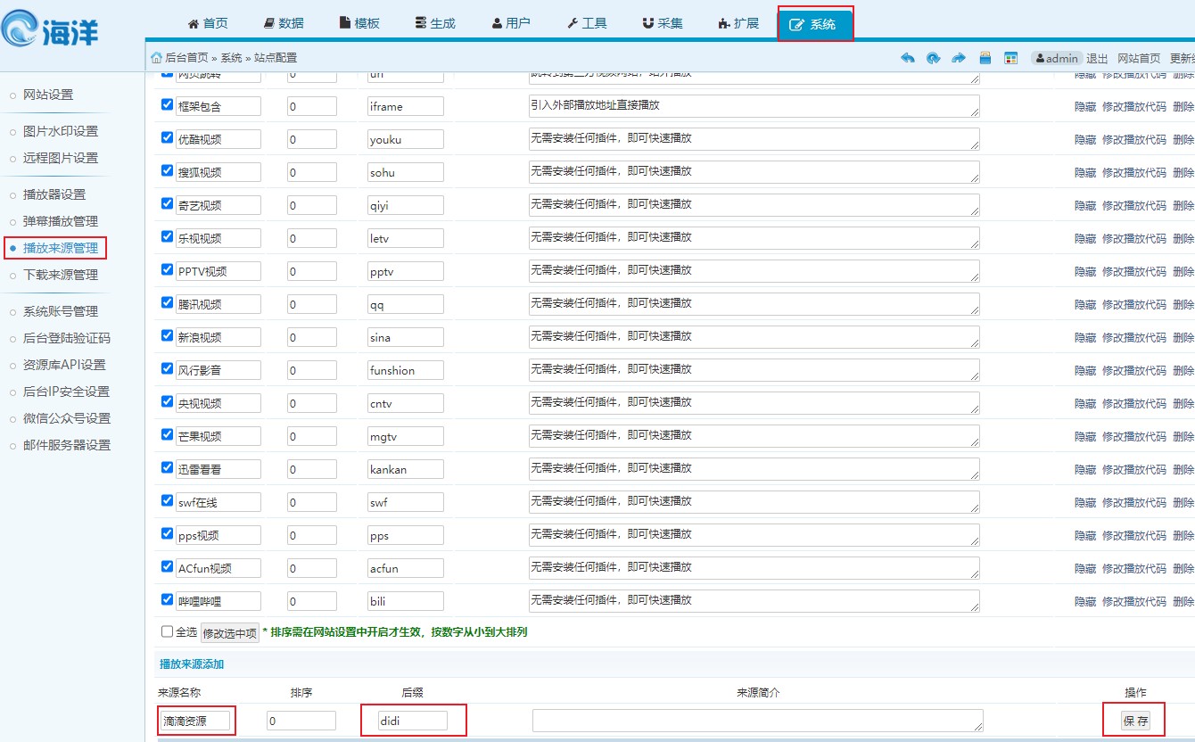
Task: Uncheck the 优酷视频 checkbox
Action: click(x=167, y=138)
